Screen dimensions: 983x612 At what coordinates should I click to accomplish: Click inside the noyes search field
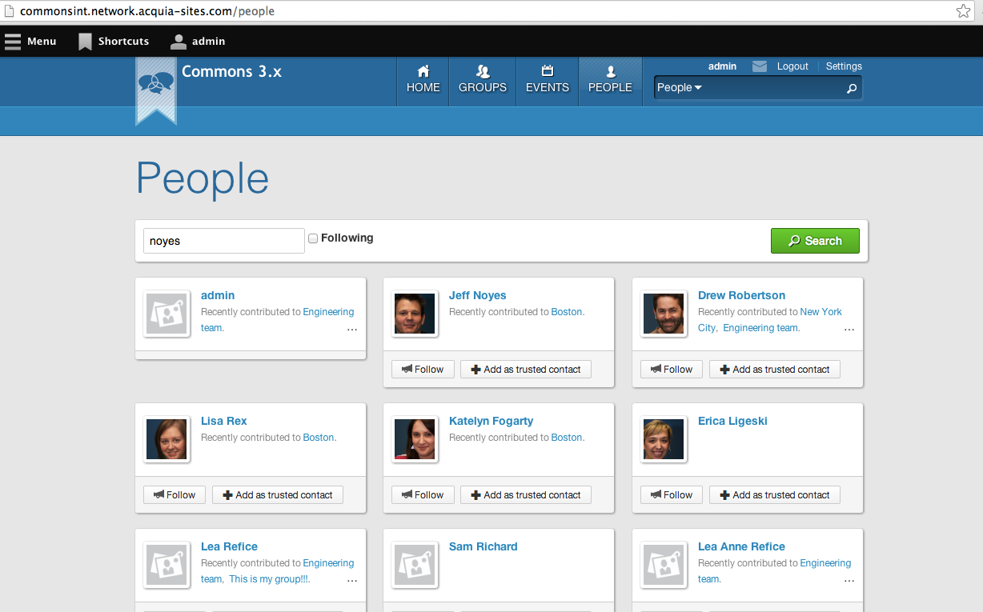tap(223, 240)
